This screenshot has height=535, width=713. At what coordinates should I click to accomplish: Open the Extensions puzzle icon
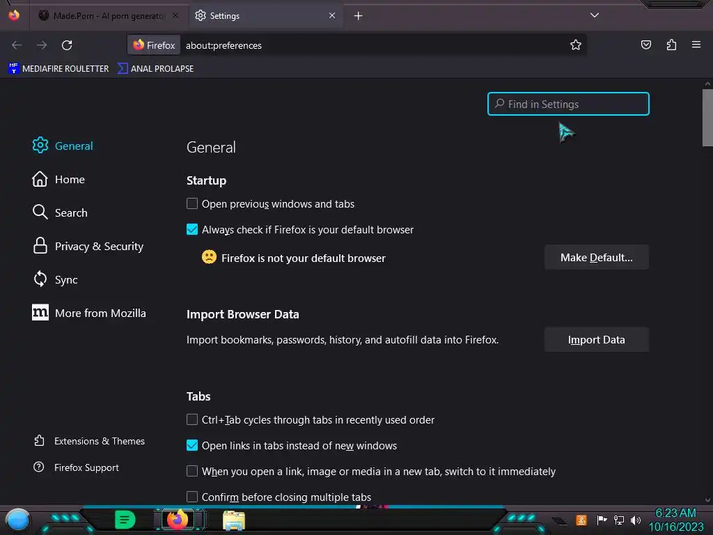[671, 45]
